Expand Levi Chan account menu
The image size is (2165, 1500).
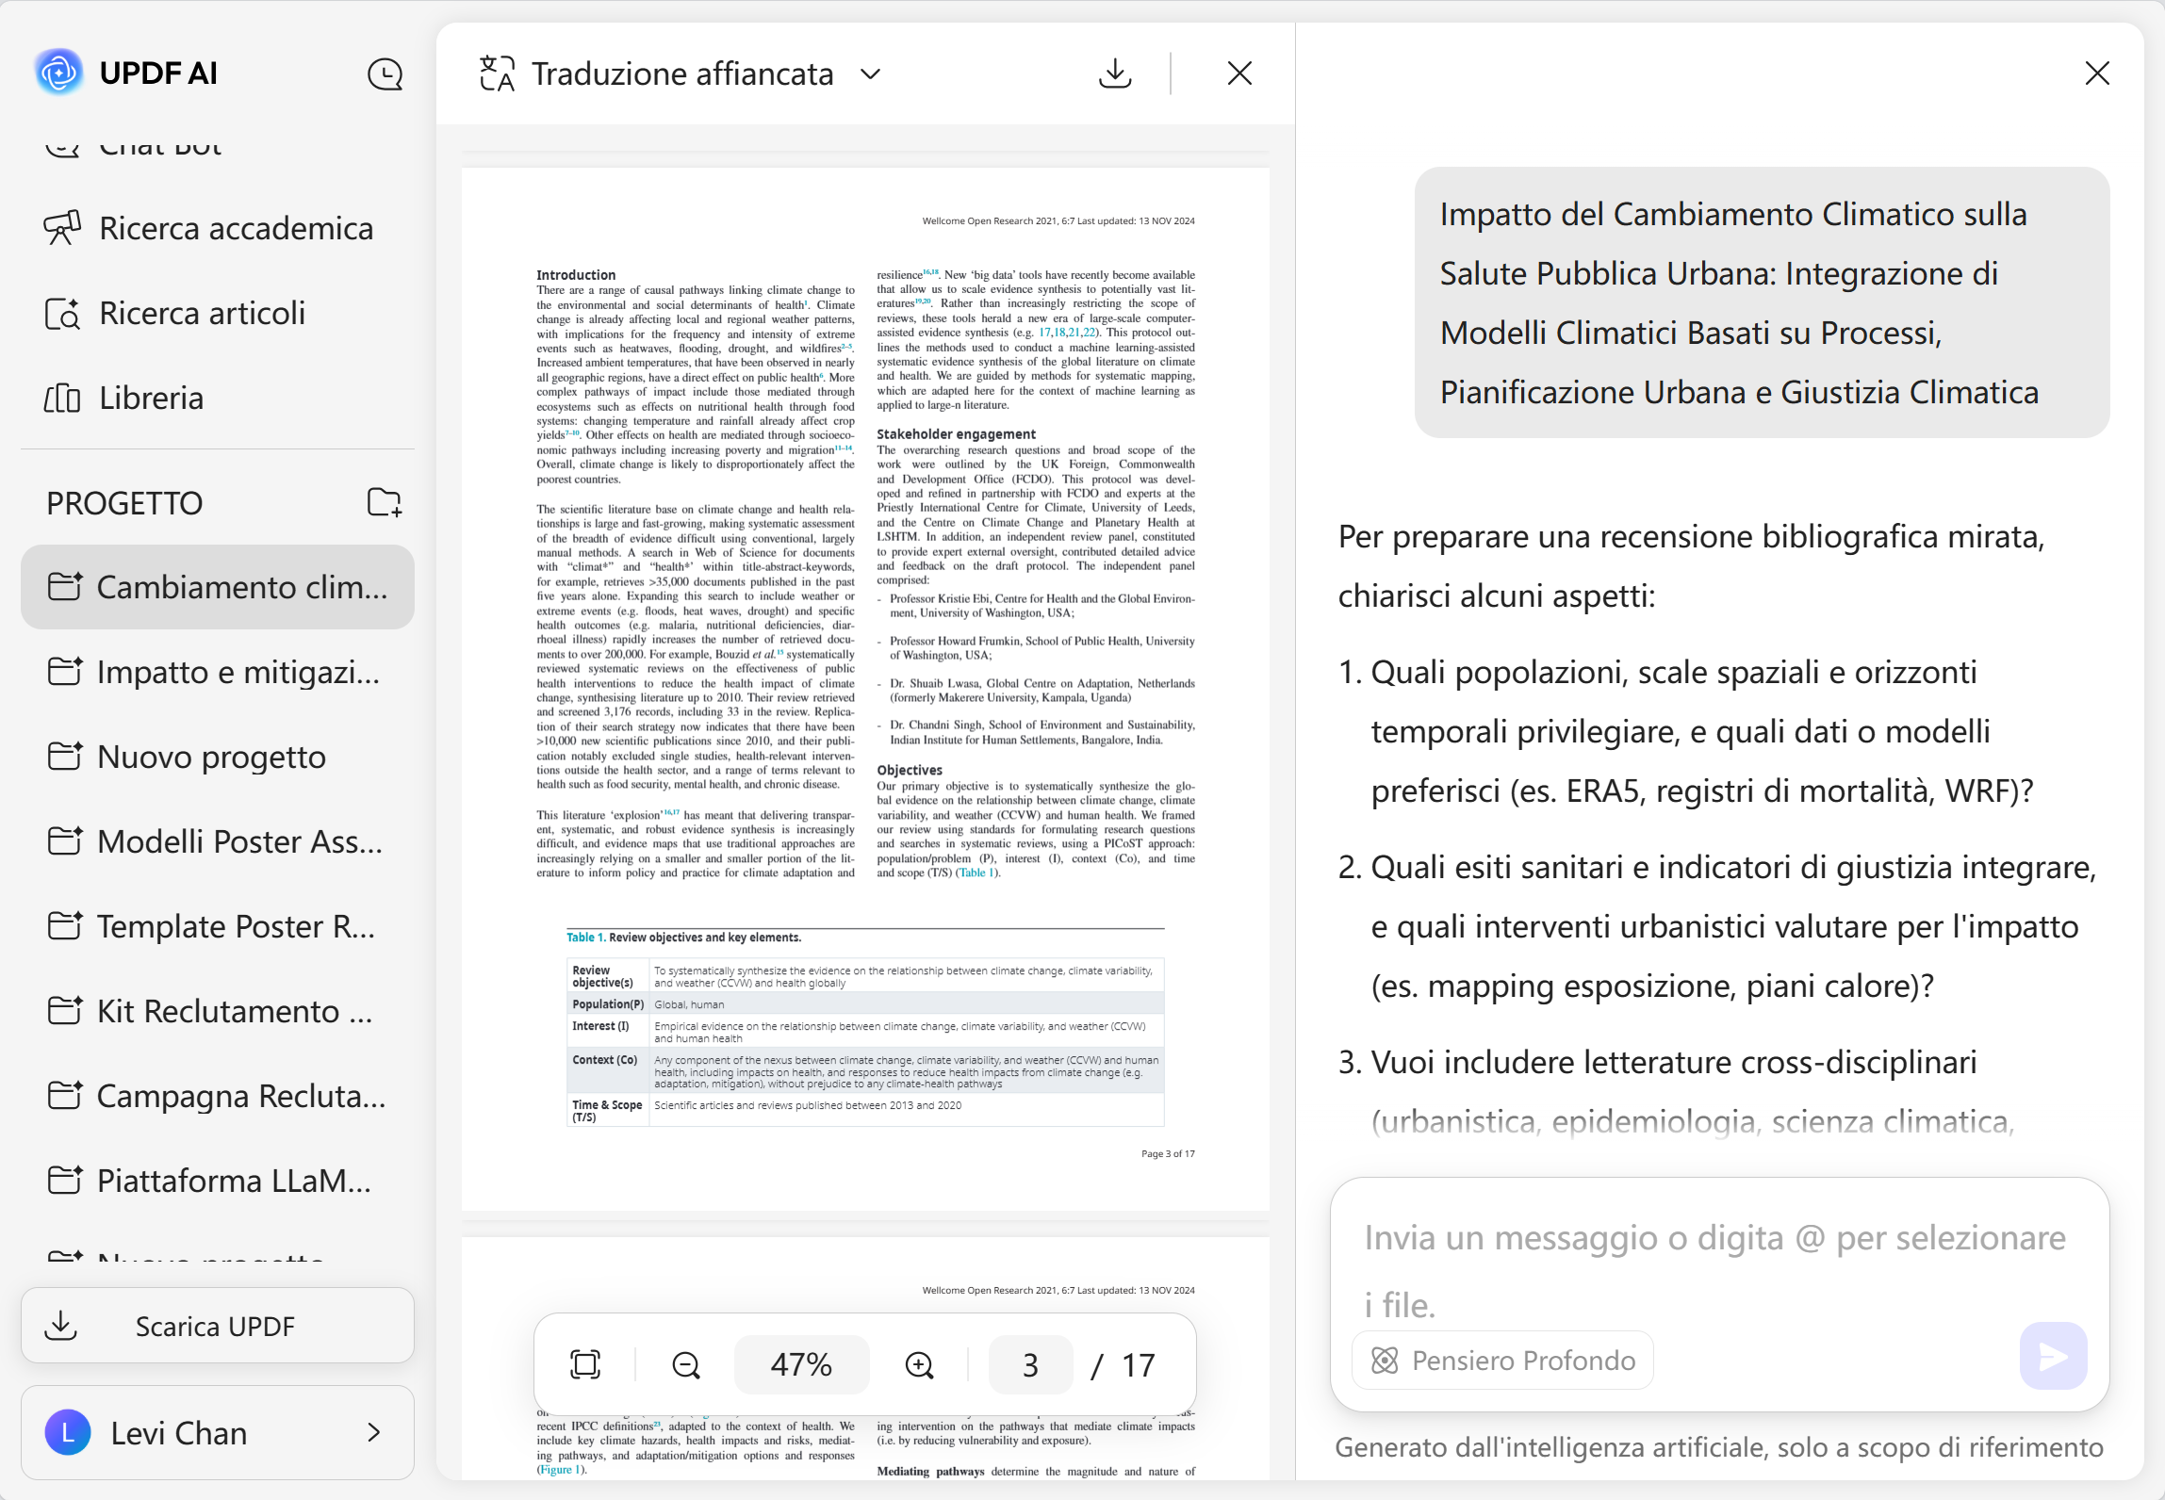(373, 1433)
